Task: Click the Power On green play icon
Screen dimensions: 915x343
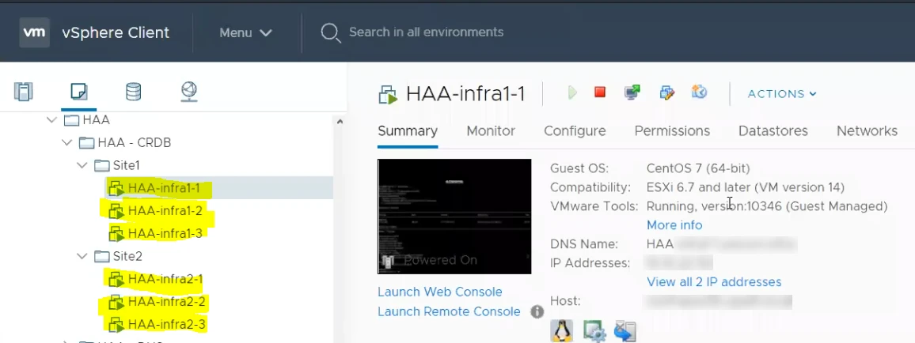Action: [x=572, y=92]
